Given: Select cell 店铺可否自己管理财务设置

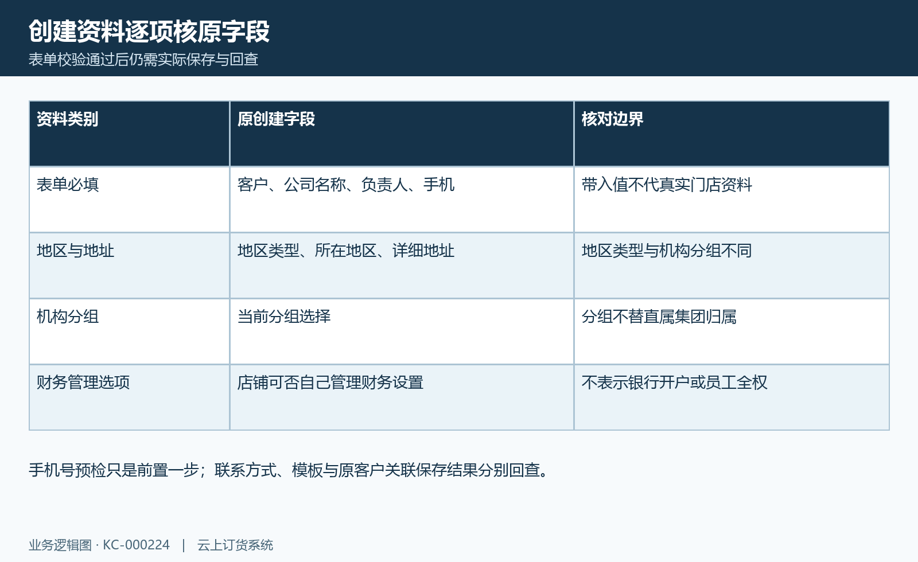Looking at the screenshot, I should [x=402, y=397].
